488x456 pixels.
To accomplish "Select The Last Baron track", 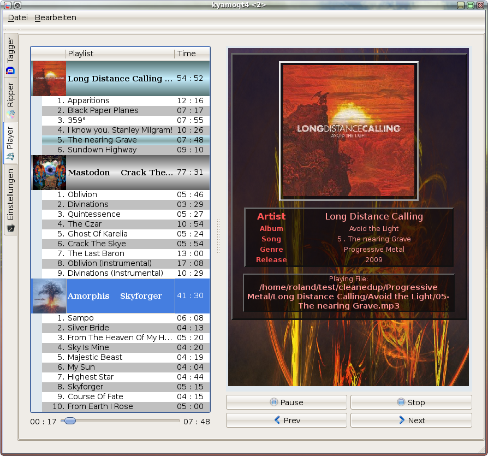I will point(96,253).
